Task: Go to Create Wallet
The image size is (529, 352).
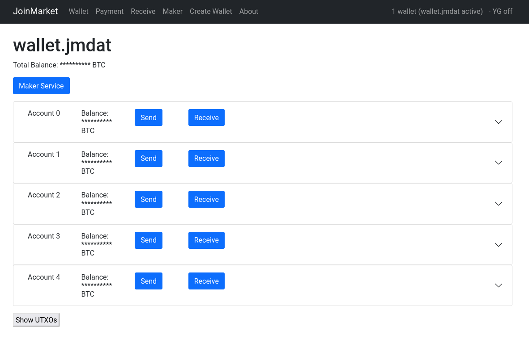Action: [x=210, y=11]
